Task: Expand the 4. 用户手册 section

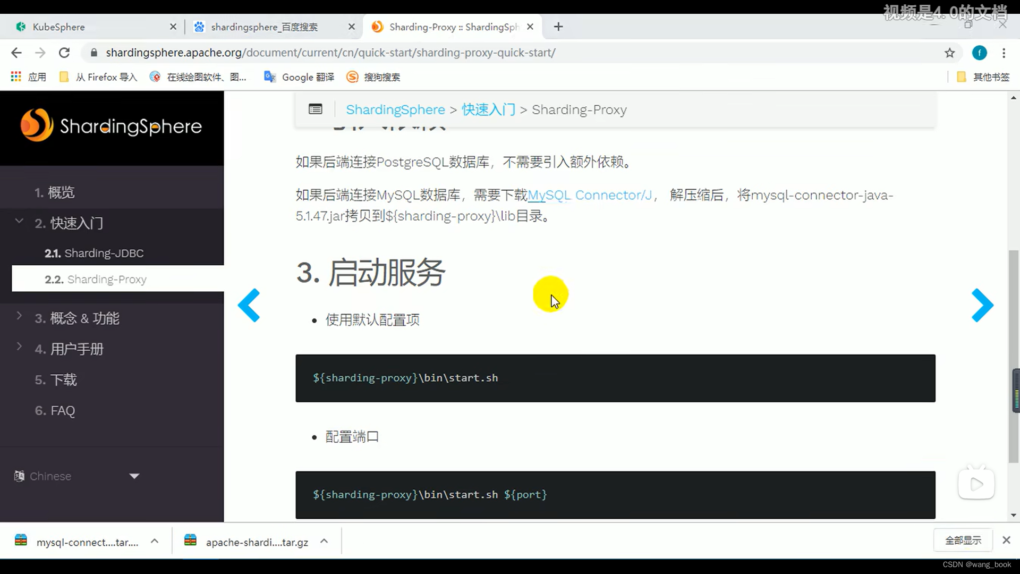Action: [x=19, y=347]
